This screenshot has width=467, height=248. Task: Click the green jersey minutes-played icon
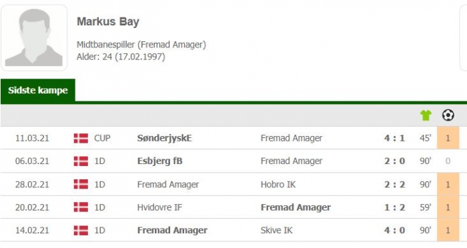[x=426, y=115]
